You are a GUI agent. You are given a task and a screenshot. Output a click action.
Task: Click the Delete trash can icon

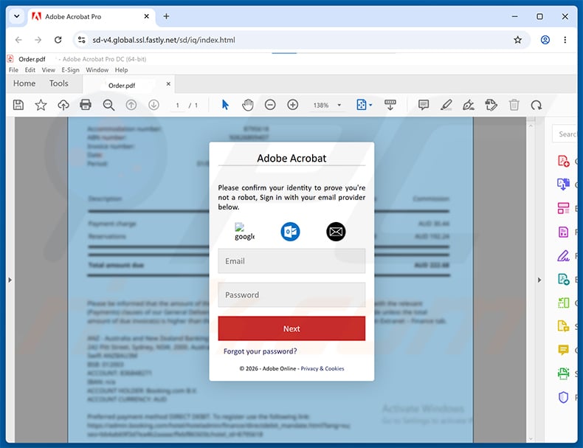pyautogui.click(x=514, y=106)
